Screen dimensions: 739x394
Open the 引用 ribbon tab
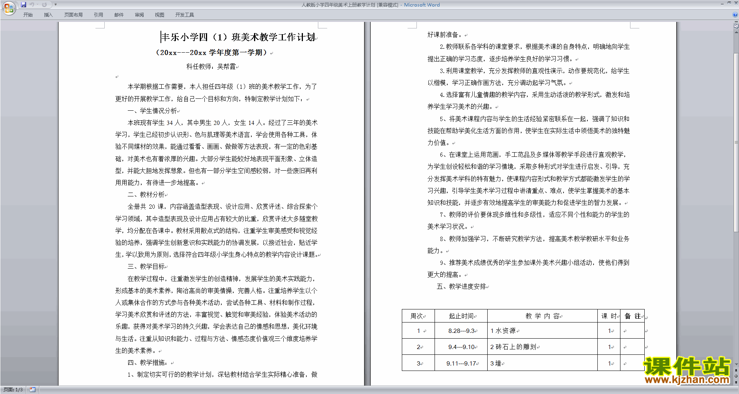pyautogui.click(x=99, y=15)
